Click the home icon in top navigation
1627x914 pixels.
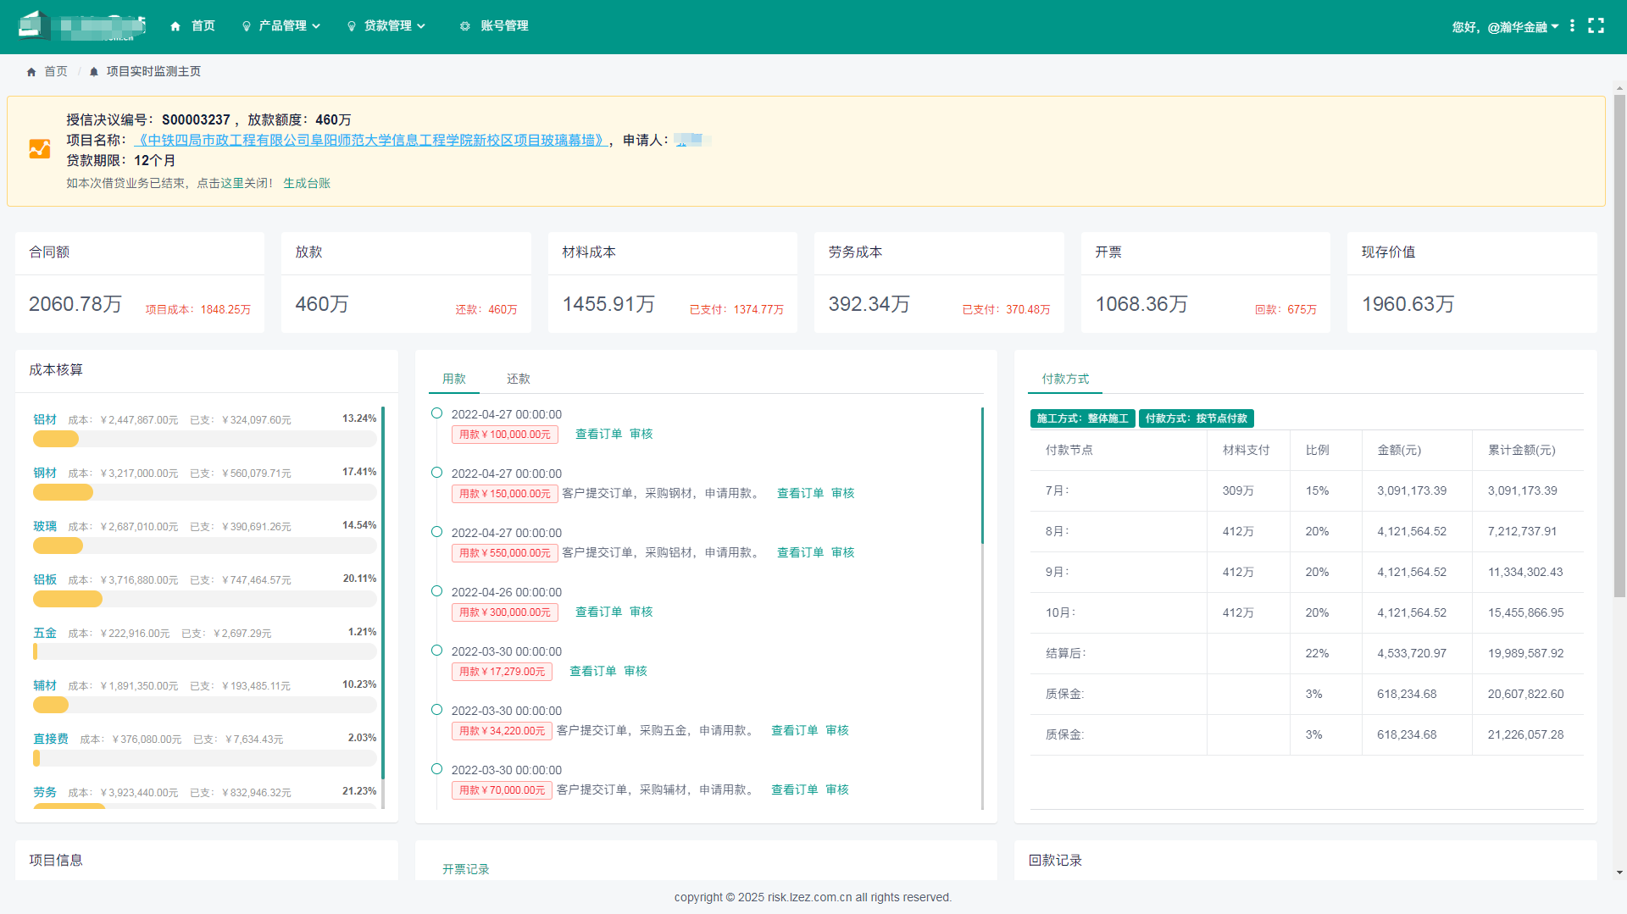175,26
